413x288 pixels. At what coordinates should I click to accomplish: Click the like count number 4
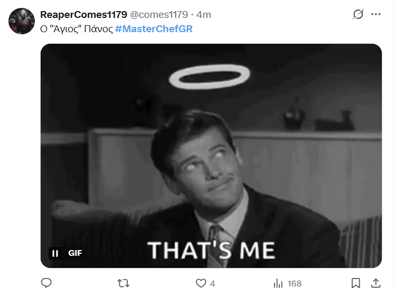212,283
